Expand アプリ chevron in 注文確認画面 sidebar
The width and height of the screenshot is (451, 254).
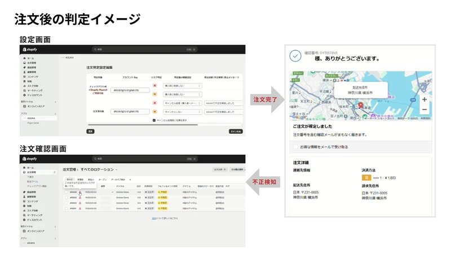coord(55,238)
